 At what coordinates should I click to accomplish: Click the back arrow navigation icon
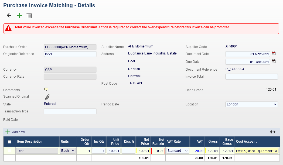click(x=9, y=15)
